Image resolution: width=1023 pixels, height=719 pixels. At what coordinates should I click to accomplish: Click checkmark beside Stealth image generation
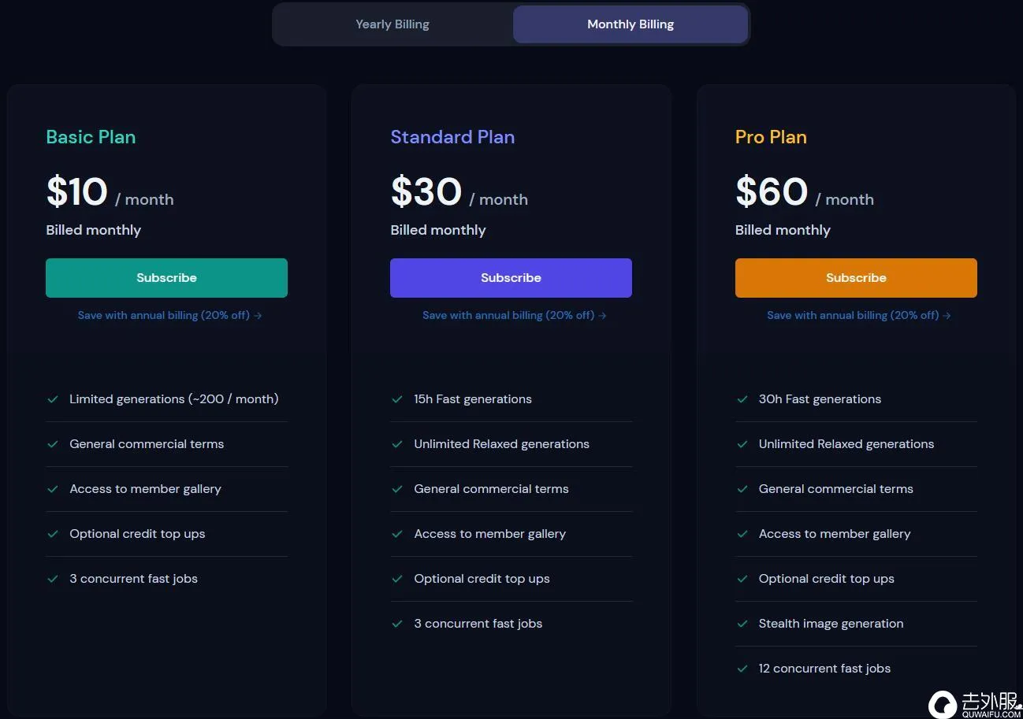[x=742, y=624]
